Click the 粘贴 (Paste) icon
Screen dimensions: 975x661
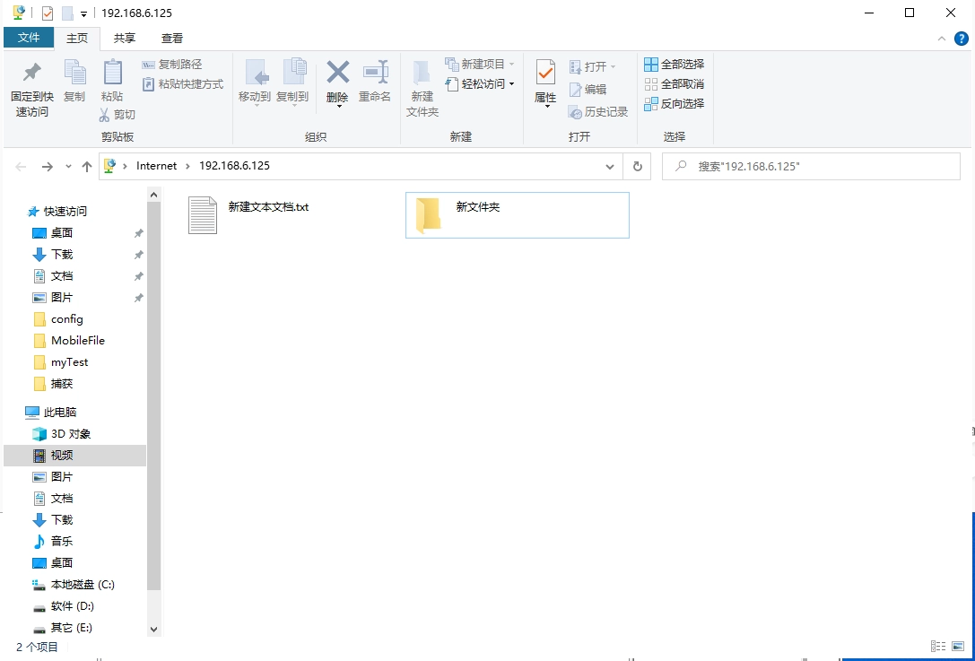112,81
